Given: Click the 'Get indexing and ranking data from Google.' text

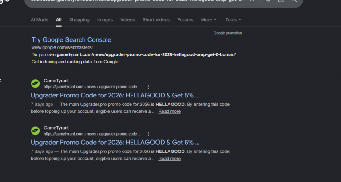Looking at the screenshot, I should pyautogui.click(x=75, y=62).
